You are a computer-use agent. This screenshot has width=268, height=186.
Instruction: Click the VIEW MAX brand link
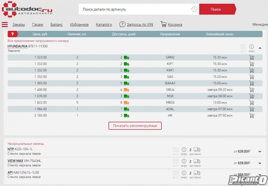pos(15,161)
